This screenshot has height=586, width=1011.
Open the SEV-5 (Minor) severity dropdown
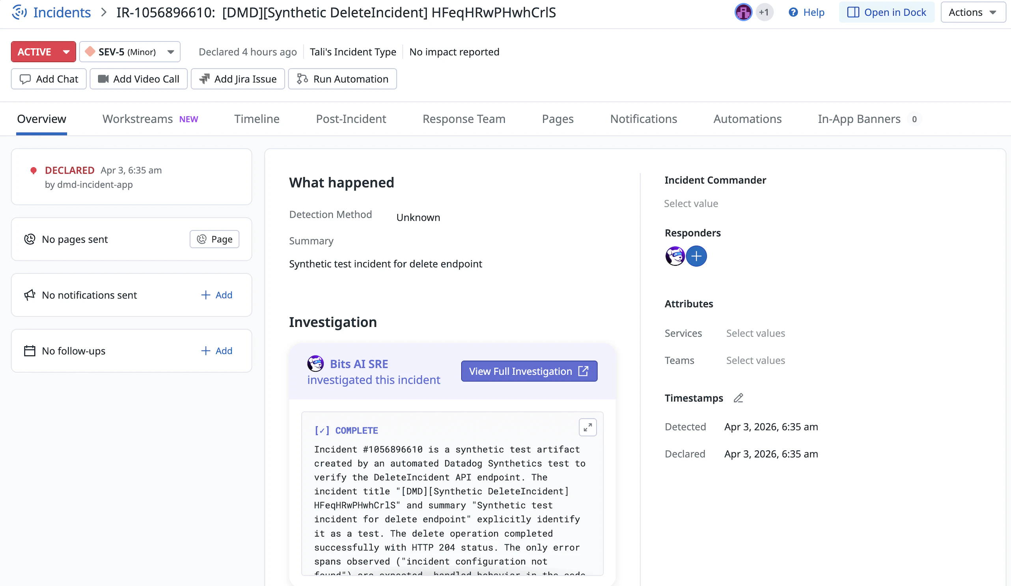[130, 52]
